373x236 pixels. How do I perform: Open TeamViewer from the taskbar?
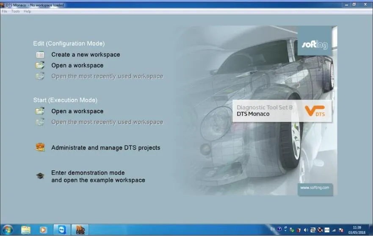pyautogui.click(x=62, y=230)
